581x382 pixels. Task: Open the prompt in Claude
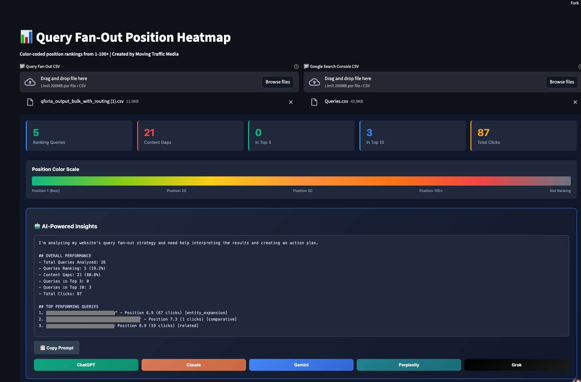194,365
